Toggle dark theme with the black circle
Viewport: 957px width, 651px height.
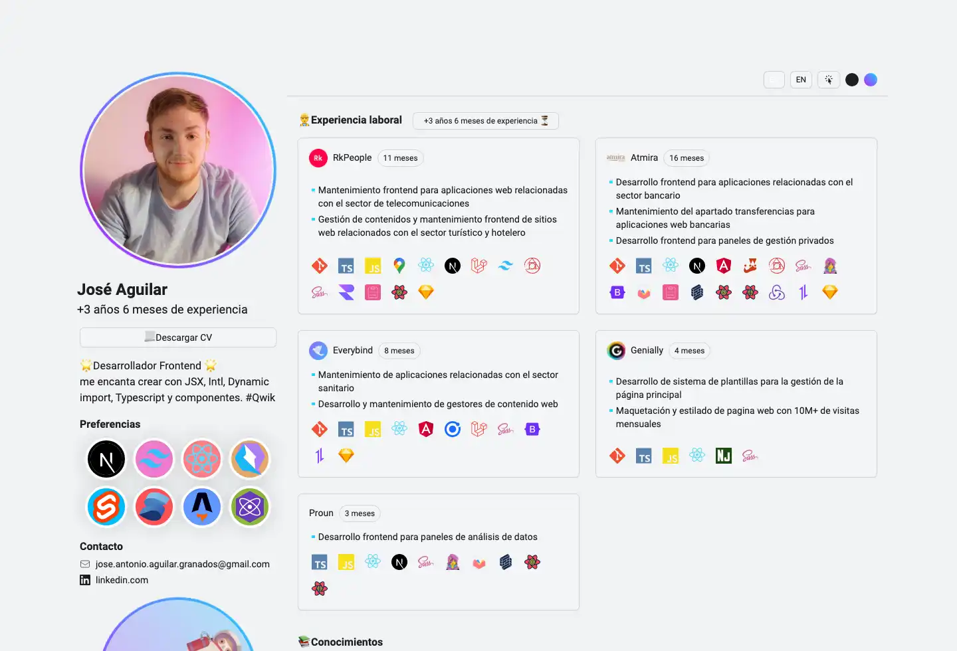[852, 79]
